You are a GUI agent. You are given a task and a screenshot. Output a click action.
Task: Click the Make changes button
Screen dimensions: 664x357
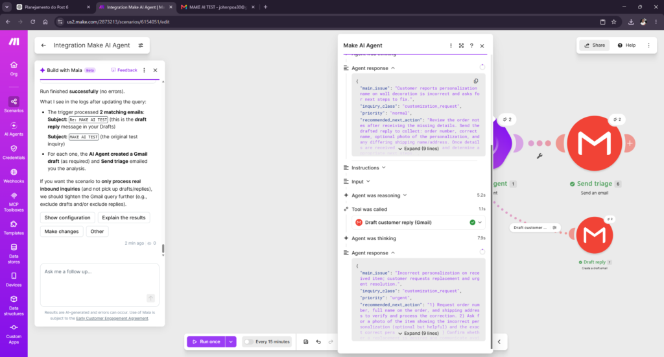(62, 232)
